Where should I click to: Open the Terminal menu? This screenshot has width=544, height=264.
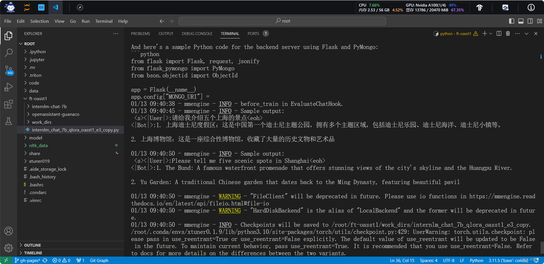point(104,21)
